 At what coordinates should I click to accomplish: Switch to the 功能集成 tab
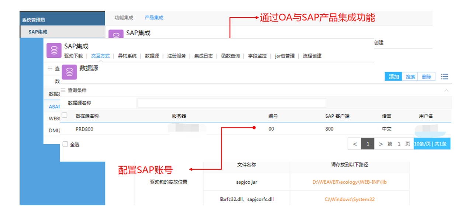click(x=124, y=18)
